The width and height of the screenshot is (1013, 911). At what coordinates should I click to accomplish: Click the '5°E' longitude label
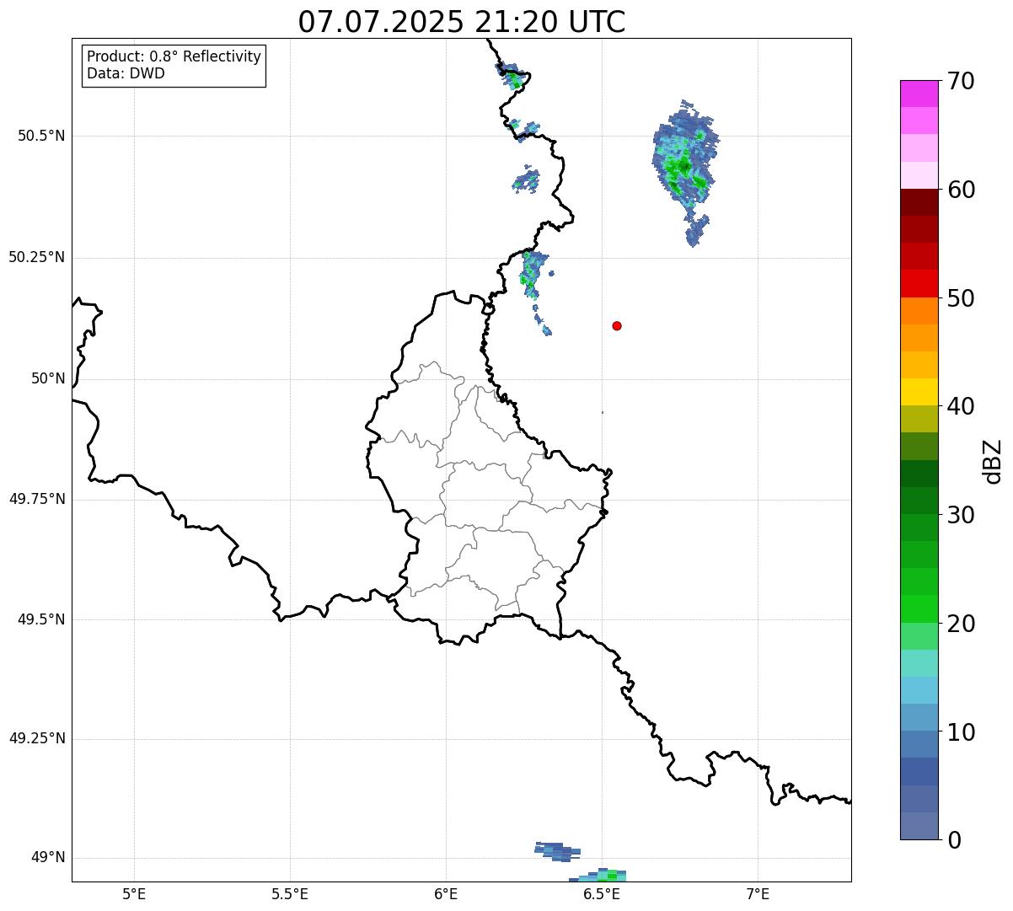coord(134,893)
